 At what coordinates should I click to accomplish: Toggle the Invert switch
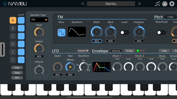[124, 32]
